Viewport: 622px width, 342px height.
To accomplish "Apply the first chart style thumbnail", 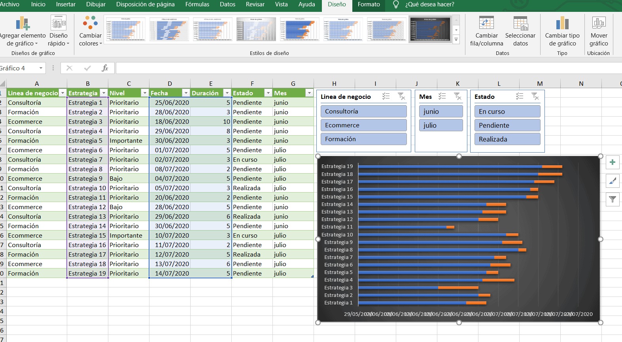I will (x=126, y=29).
